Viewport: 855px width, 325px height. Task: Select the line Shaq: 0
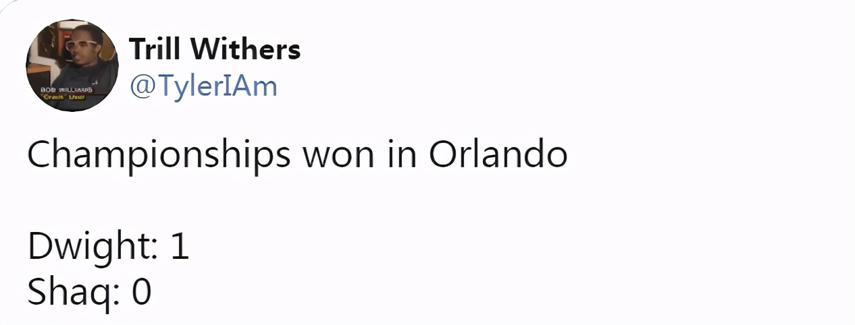click(x=89, y=294)
